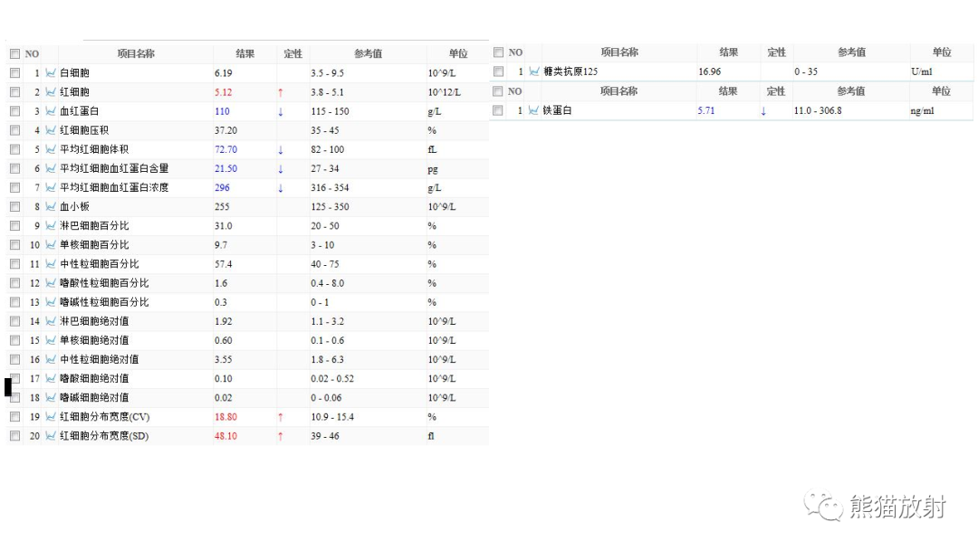Open trend chart icon for 嗜酸细胞绝对值
The height and width of the screenshot is (550, 978).
pyautogui.click(x=51, y=379)
